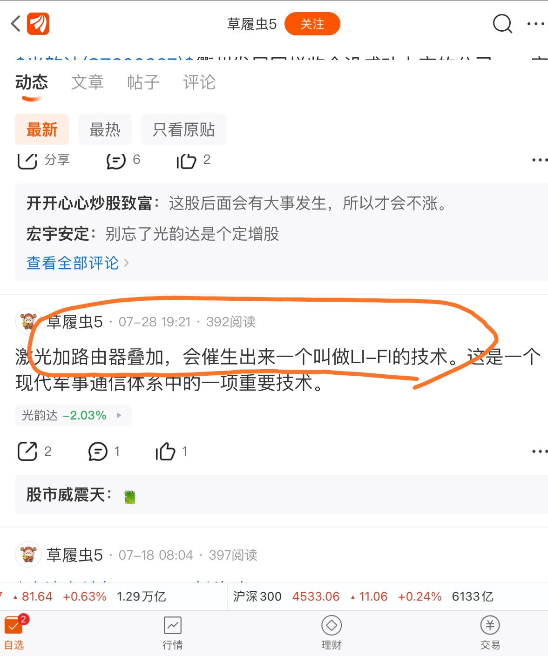Open search with the magnifier icon
The image size is (548, 656).
(502, 23)
